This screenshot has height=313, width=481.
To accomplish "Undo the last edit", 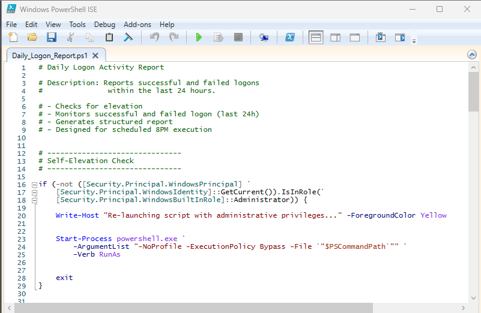I will click(154, 37).
